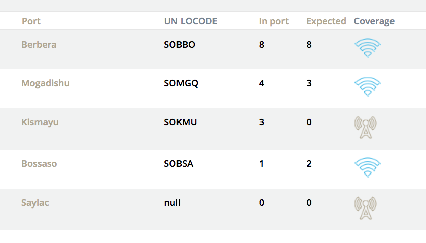This screenshot has height=243, width=426.
Task: Sort by the Coverage column header
Action: pyautogui.click(x=374, y=21)
